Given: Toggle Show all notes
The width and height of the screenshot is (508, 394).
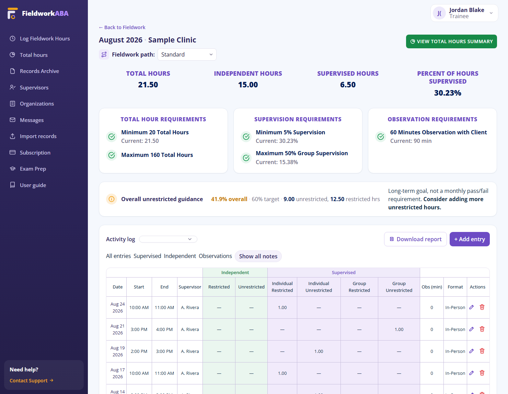Looking at the screenshot, I should click(258, 256).
